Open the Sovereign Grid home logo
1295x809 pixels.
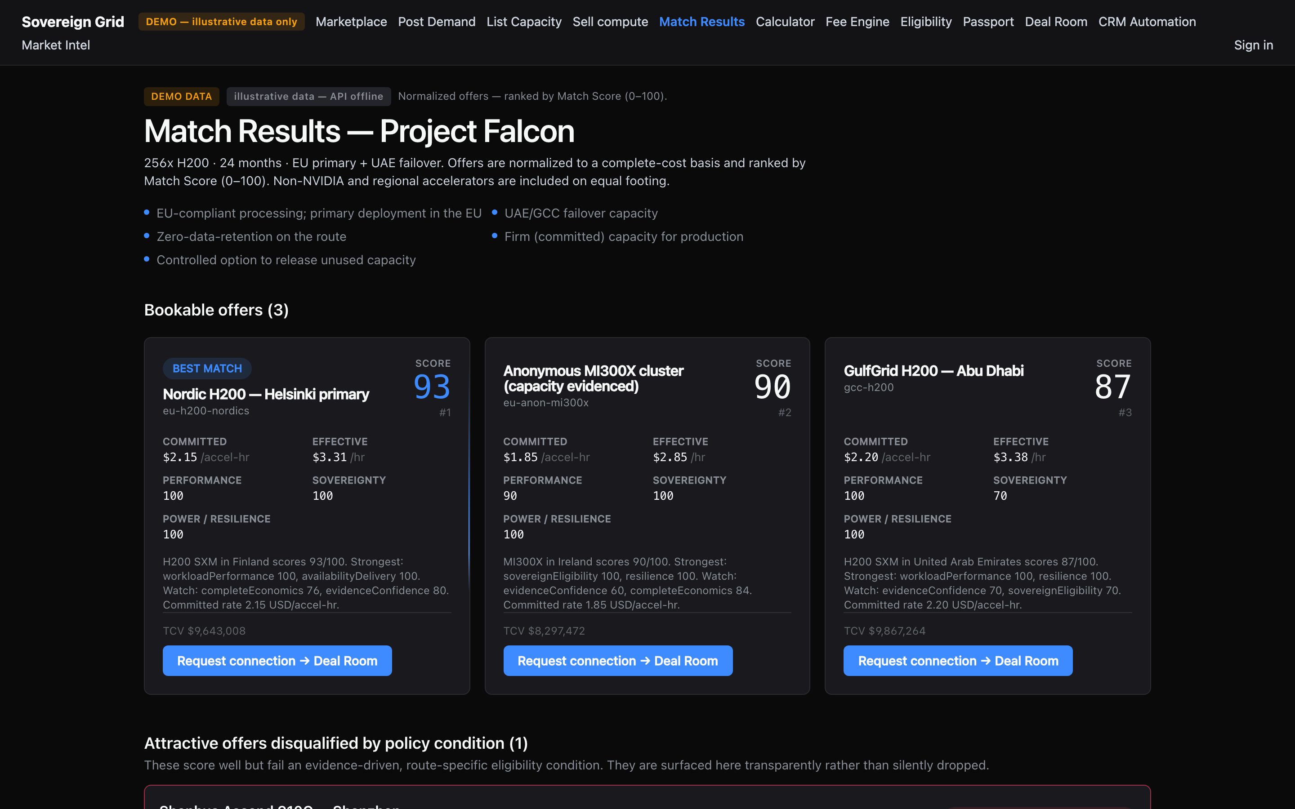(73, 22)
